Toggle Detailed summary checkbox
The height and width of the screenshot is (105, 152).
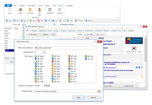(61, 24)
